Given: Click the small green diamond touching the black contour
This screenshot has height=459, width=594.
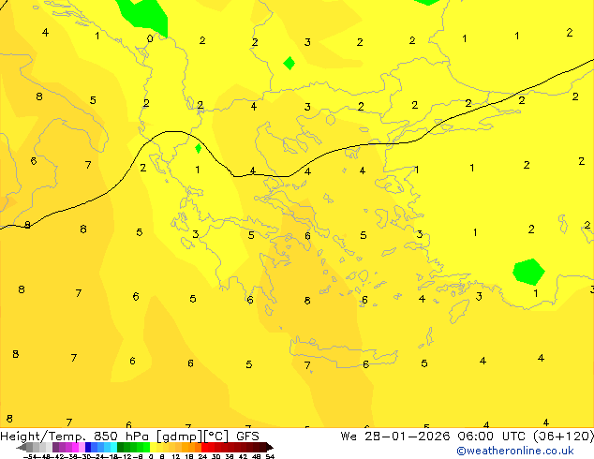Looking at the screenshot, I should coord(198,148).
